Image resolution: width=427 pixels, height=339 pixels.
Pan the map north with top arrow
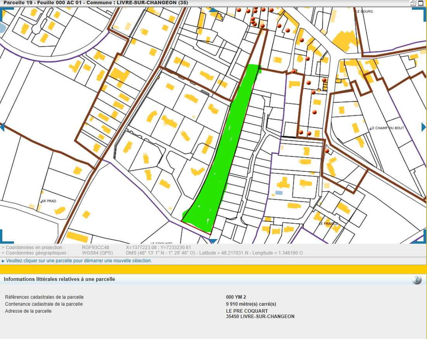[x=213, y=10]
